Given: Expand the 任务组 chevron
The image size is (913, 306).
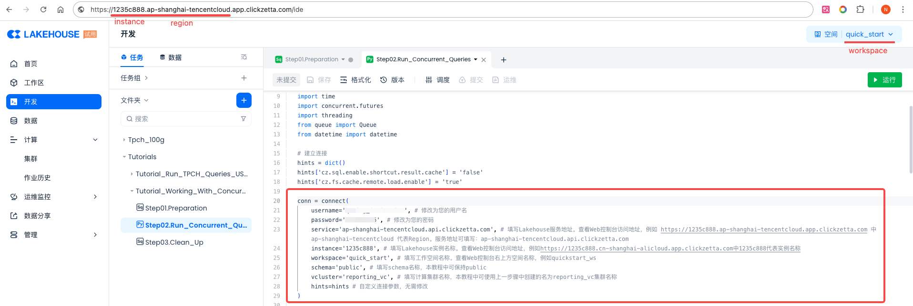Looking at the screenshot, I should pyautogui.click(x=146, y=78).
